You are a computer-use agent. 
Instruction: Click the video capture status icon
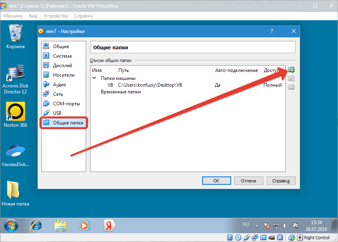[271, 238]
